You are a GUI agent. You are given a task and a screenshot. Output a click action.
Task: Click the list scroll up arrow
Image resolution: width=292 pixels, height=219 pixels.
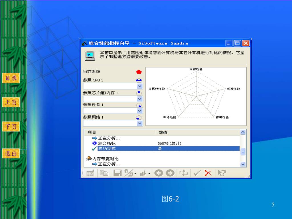pyautogui.click(x=243, y=132)
